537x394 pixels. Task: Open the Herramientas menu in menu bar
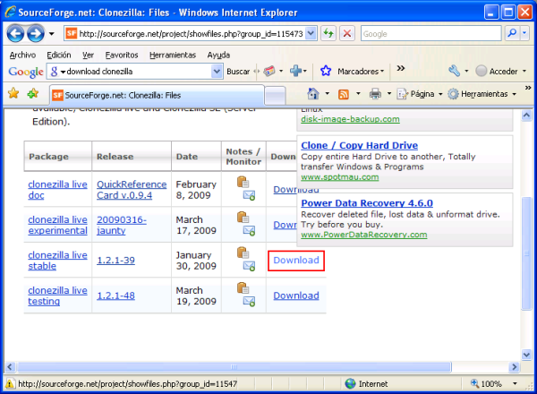tap(173, 54)
